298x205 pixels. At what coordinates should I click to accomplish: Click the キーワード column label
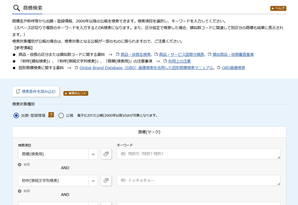pyautogui.click(x=125, y=145)
